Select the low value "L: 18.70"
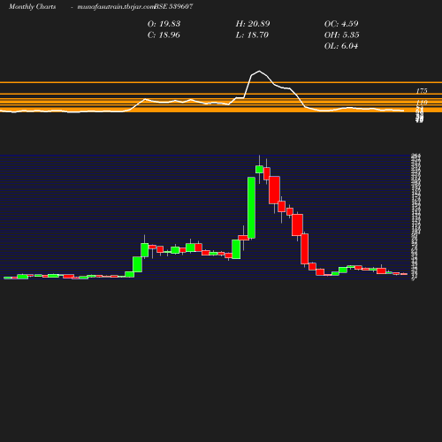The width and height of the screenshot is (442, 442). (x=252, y=35)
